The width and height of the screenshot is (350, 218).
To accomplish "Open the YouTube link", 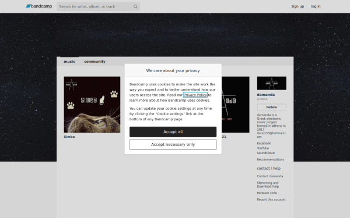I will click(263, 148).
